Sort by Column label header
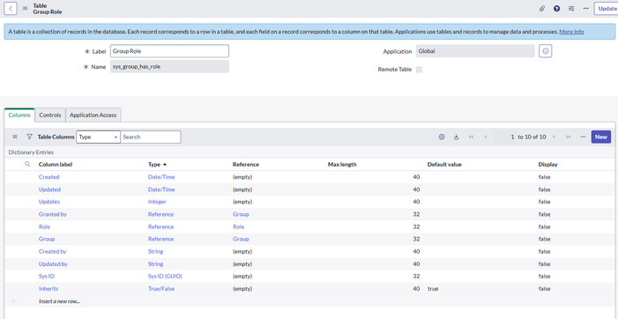 [x=56, y=164]
